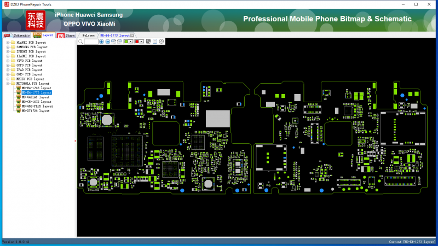
Task: Click the toolbar search input field
Action: [x=91, y=42]
